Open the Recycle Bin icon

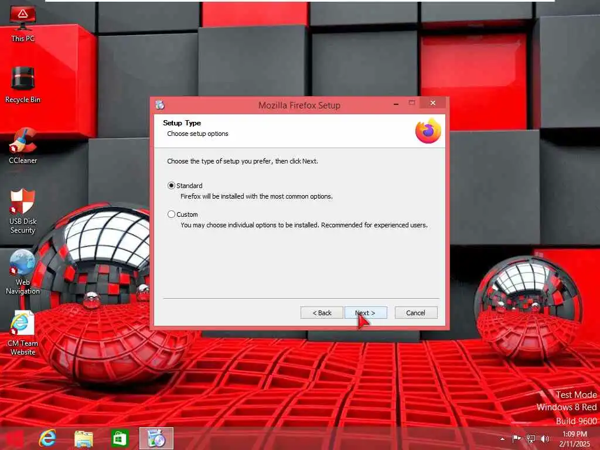23,85
